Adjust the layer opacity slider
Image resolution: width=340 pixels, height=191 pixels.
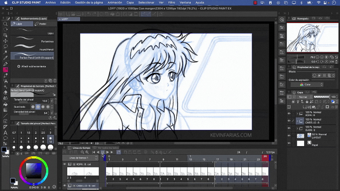tap(321, 97)
